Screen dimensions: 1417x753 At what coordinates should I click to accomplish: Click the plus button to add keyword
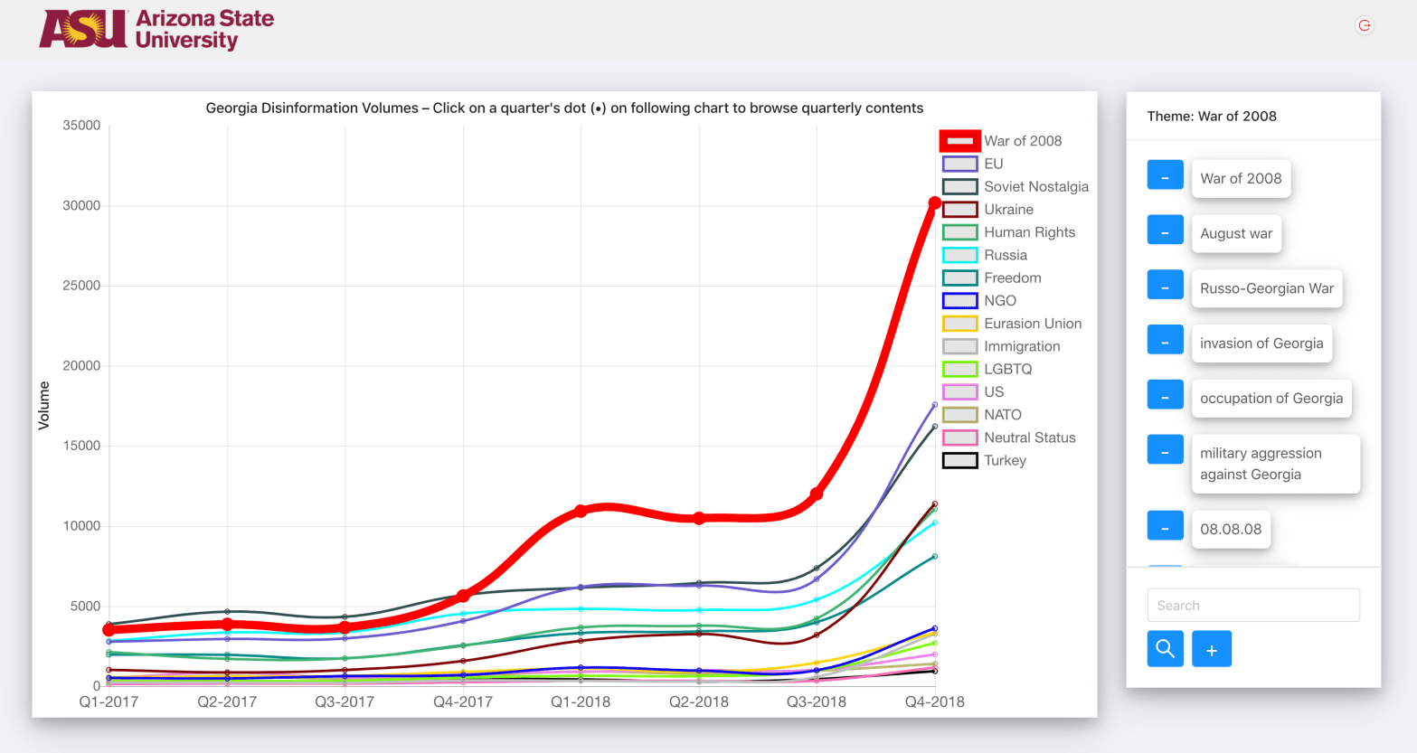click(x=1212, y=649)
